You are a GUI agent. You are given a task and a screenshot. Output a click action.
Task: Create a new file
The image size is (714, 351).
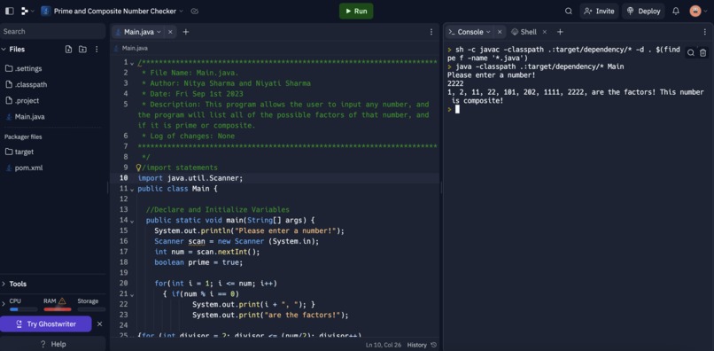[68, 50]
